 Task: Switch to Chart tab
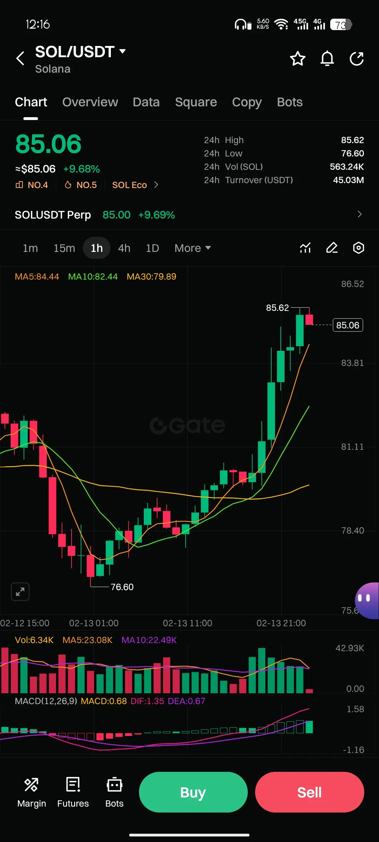pyautogui.click(x=31, y=102)
